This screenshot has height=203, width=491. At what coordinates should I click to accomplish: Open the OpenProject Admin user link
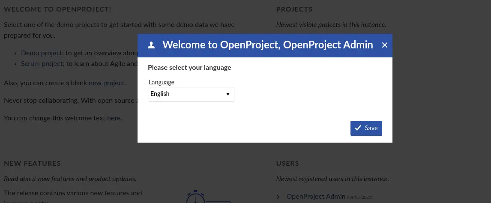[316, 197]
